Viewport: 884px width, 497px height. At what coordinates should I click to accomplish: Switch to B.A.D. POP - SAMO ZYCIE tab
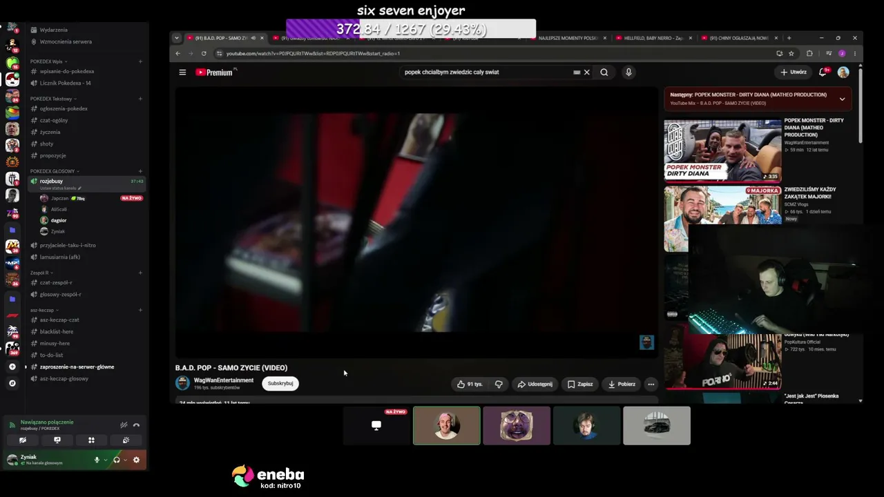click(226, 38)
